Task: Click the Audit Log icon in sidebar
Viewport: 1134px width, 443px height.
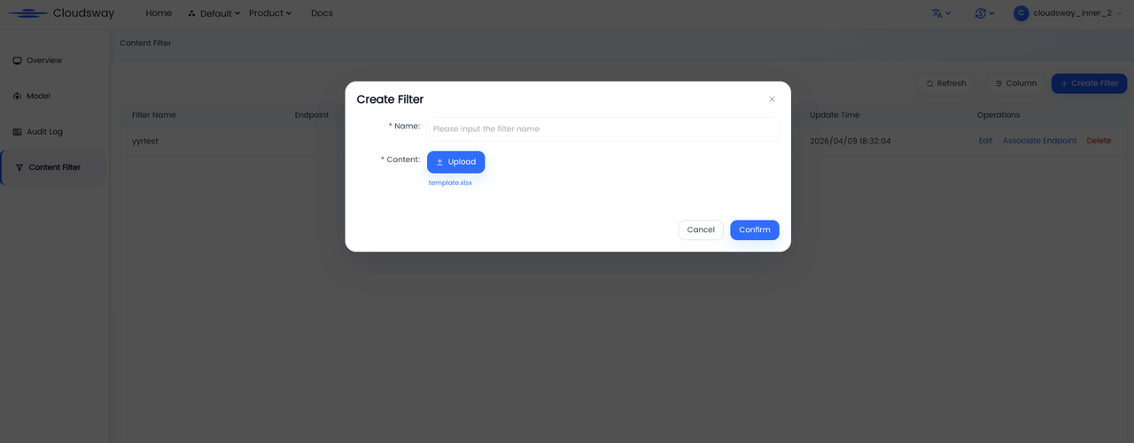Action: 17,132
